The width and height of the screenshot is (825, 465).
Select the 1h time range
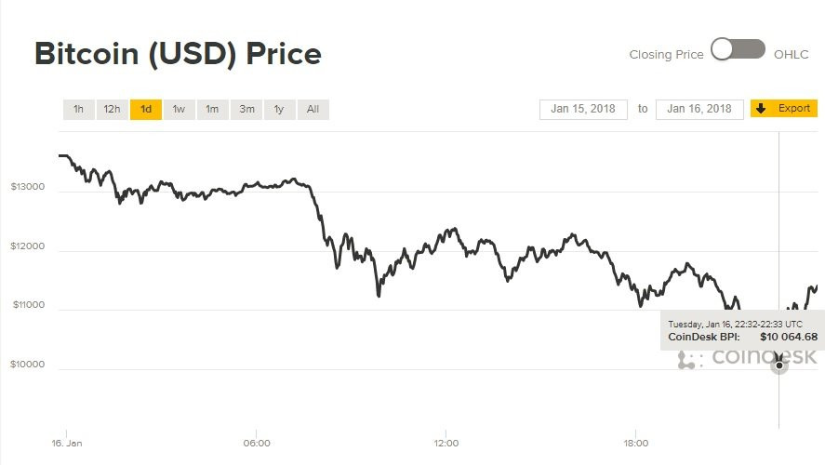click(78, 110)
